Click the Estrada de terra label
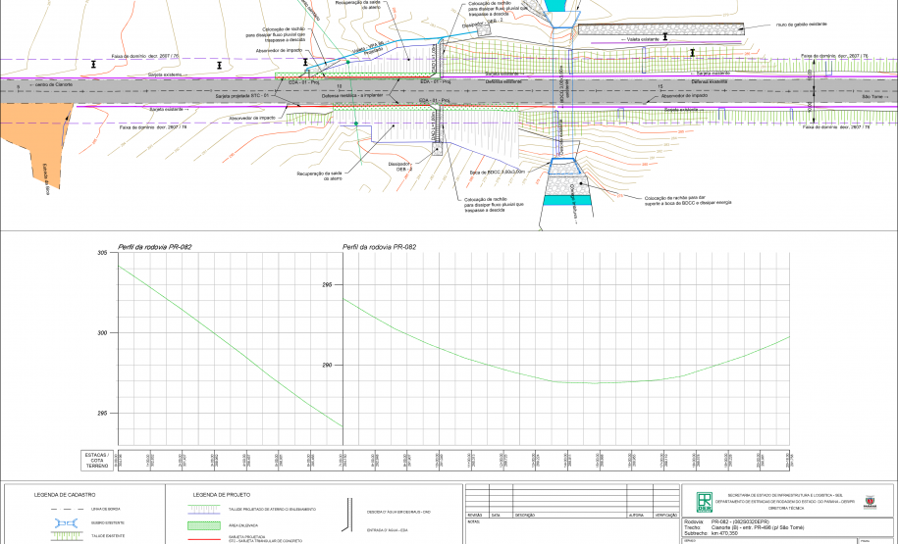 pyautogui.click(x=46, y=179)
